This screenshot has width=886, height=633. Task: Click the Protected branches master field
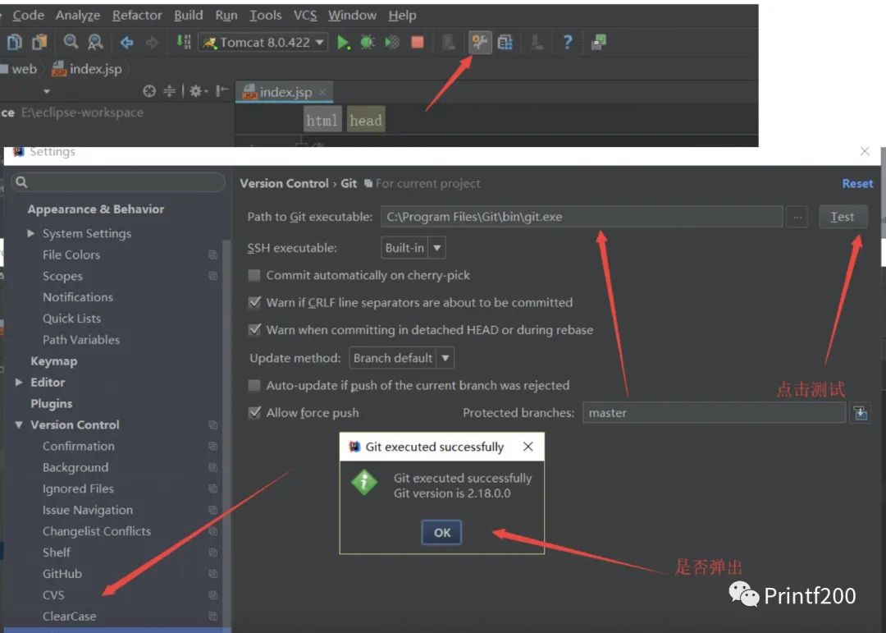pos(715,413)
